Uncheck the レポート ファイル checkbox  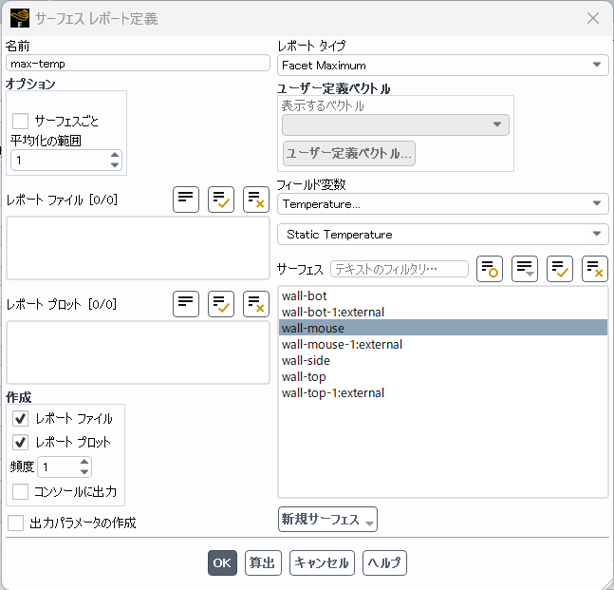(x=21, y=418)
